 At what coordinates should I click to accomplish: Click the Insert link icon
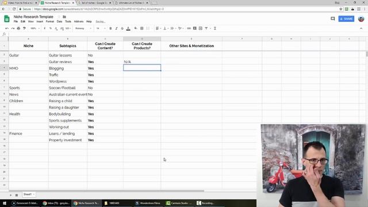point(189,28)
